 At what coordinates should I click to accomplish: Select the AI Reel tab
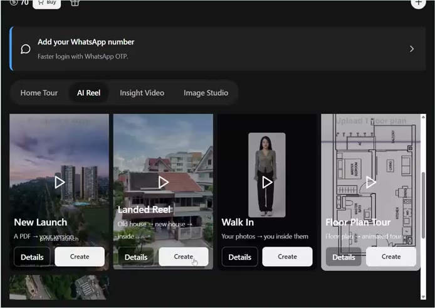click(89, 93)
